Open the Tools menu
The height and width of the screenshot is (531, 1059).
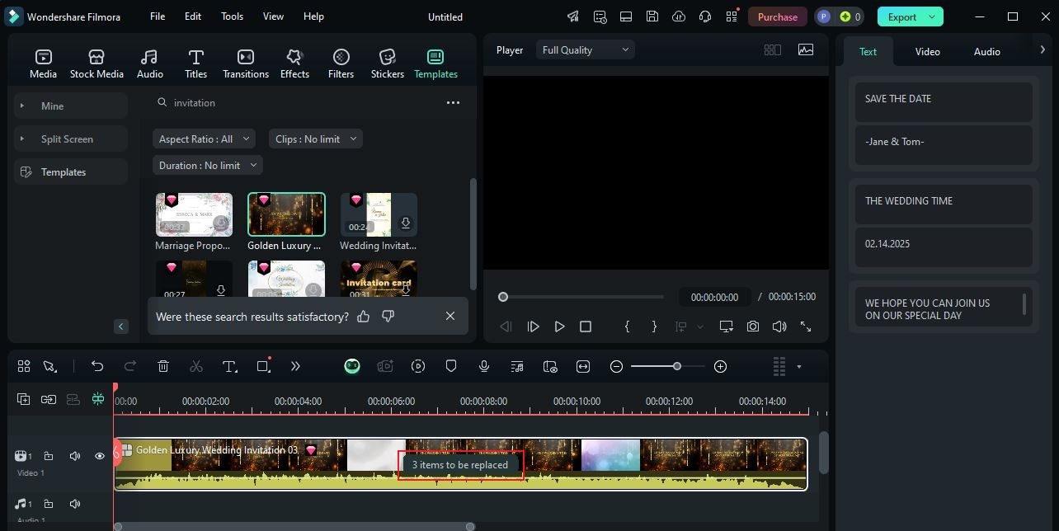click(232, 16)
